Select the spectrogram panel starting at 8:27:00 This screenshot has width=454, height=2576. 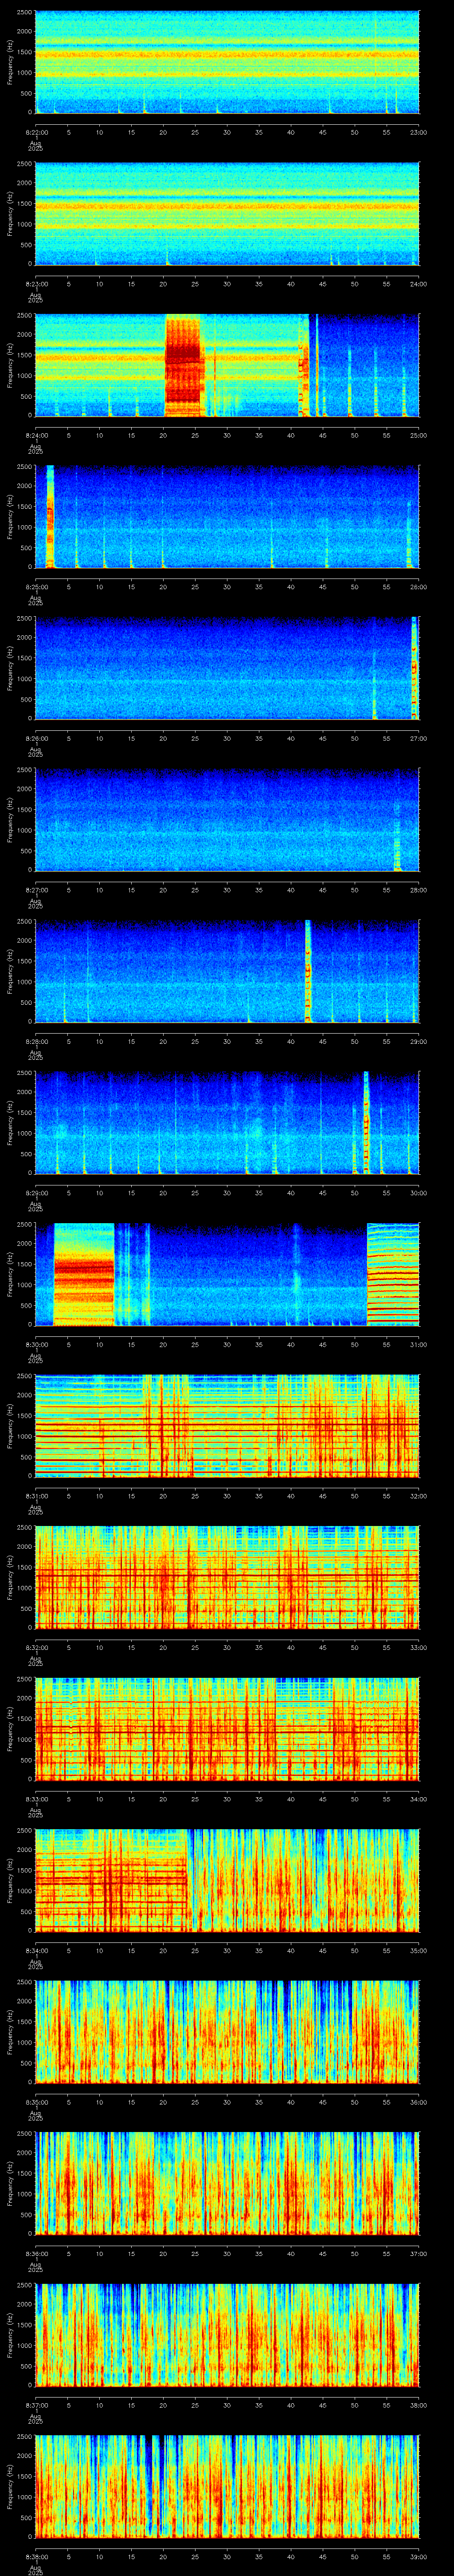(x=227, y=820)
